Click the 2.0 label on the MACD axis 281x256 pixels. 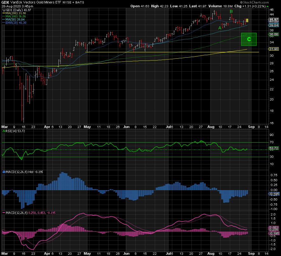click(x=273, y=214)
